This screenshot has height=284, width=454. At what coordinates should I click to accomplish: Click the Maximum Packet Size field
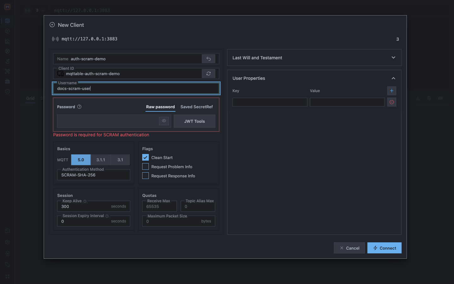[x=179, y=221]
